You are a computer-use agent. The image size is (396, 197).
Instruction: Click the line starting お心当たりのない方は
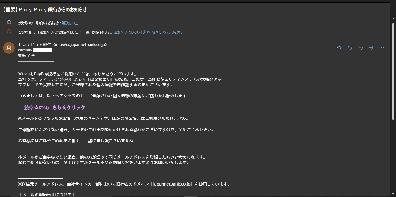(x=103, y=162)
